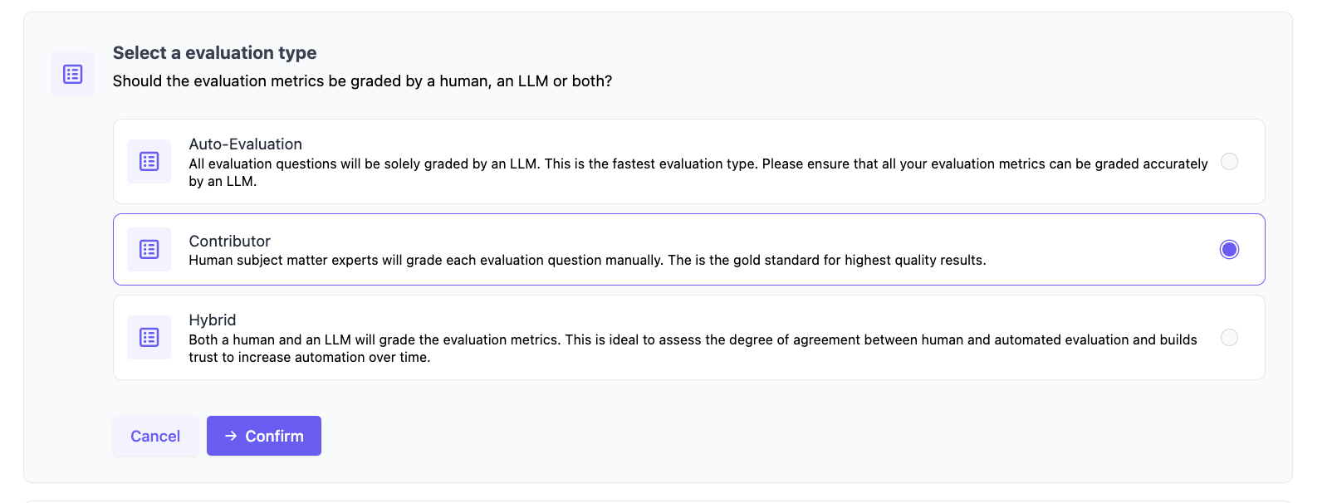Click the Contributor title label

(229, 241)
